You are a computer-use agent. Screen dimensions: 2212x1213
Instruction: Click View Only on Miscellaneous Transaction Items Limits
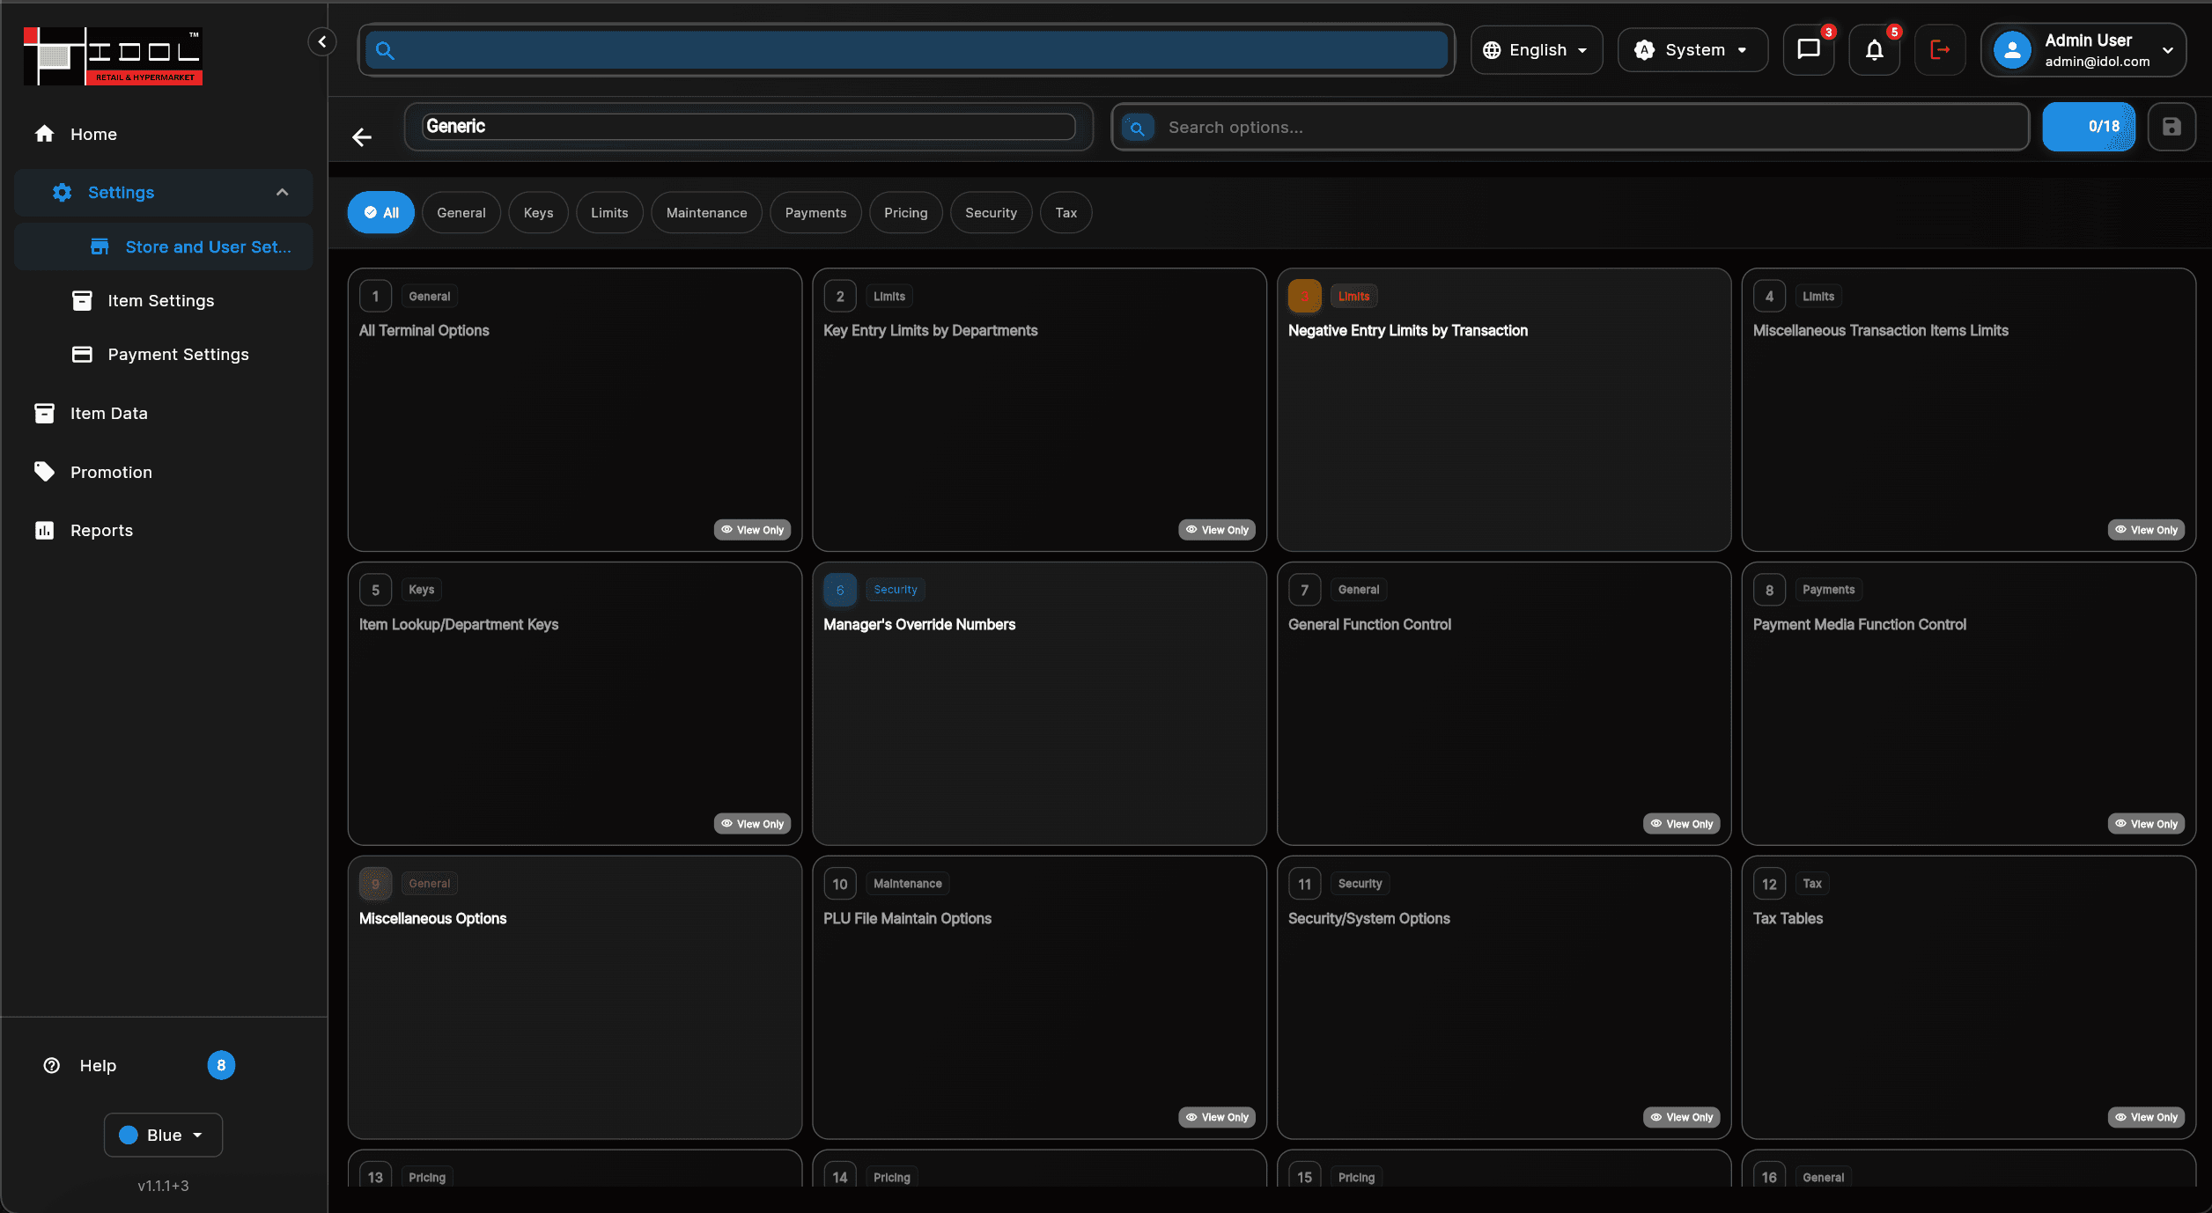coord(2146,530)
